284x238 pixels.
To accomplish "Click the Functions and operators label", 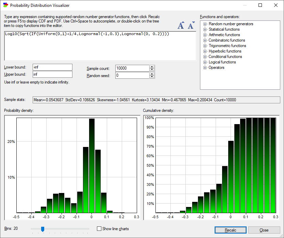I will 220,17.
